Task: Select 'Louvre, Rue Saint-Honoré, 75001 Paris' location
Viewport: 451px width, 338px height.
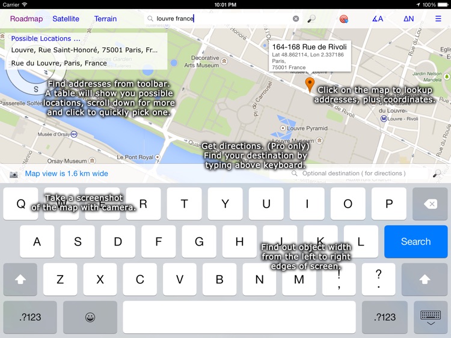Action: 84,50
